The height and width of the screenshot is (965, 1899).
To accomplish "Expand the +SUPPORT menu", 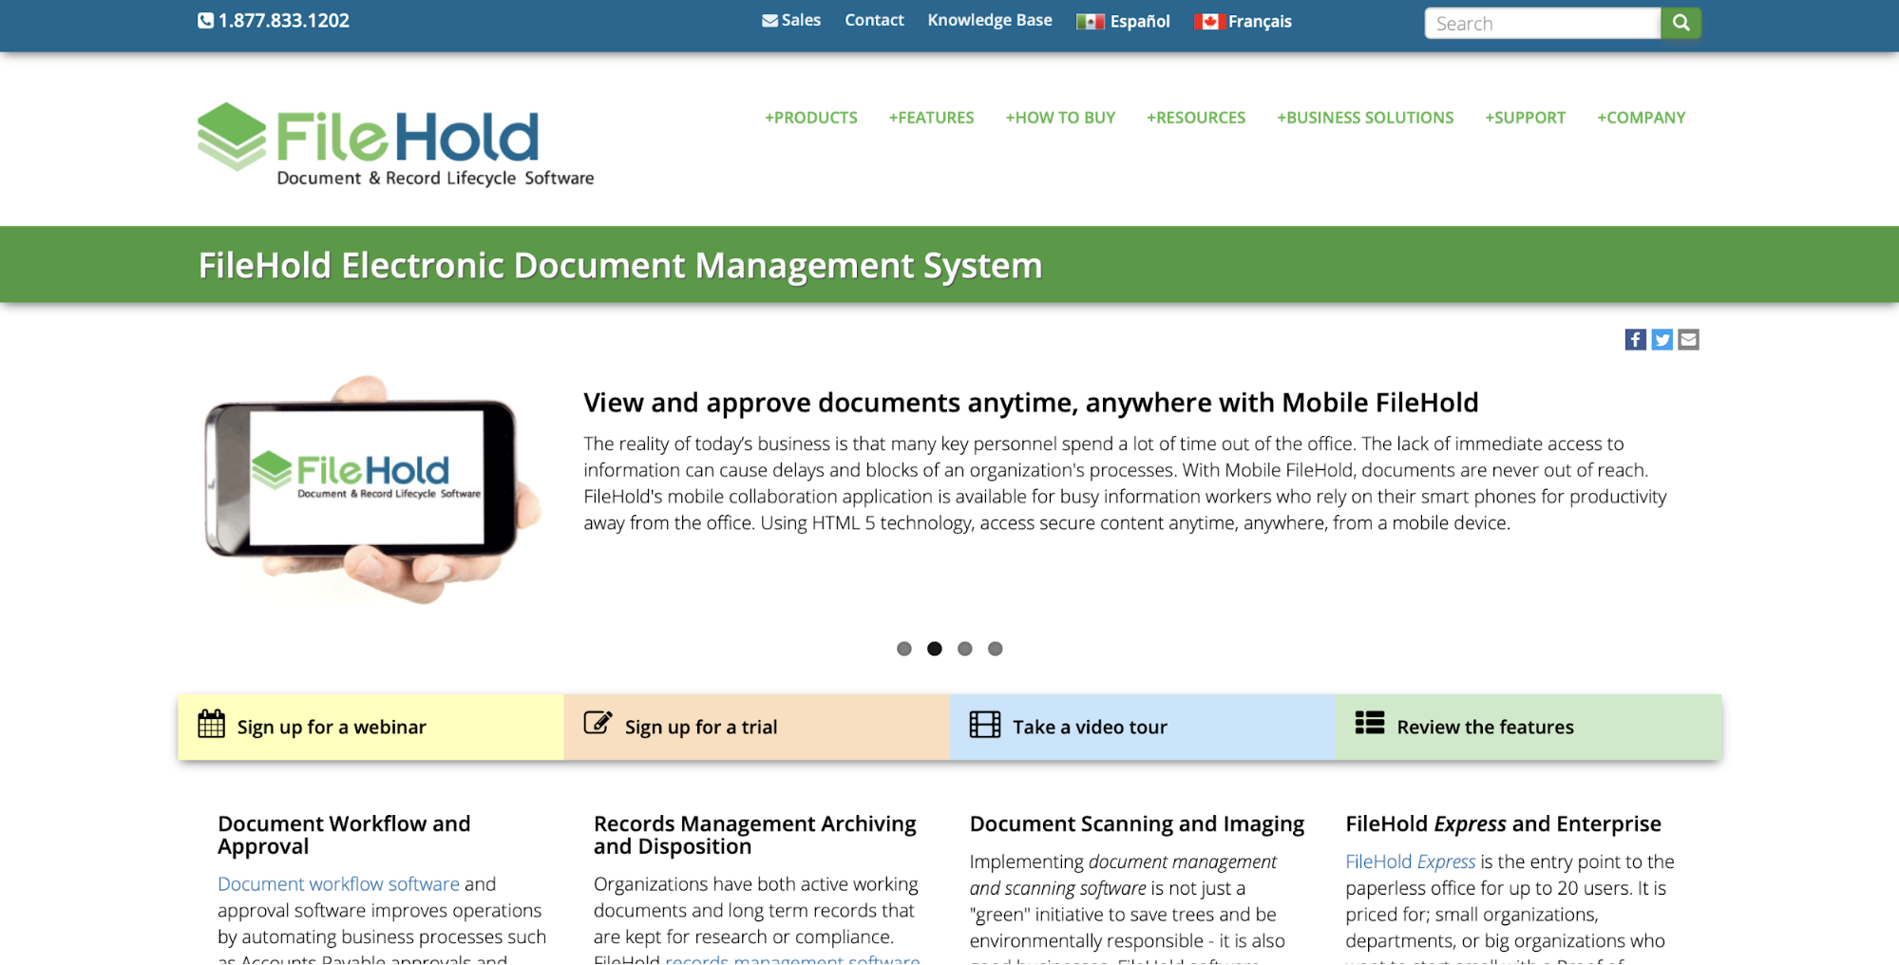I will pos(1526,118).
